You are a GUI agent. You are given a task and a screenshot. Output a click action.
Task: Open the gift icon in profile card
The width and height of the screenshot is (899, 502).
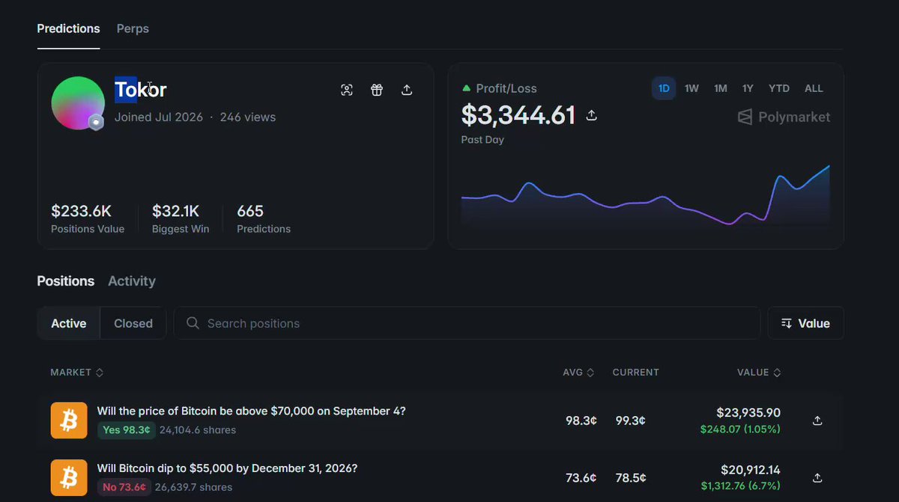[x=377, y=90]
